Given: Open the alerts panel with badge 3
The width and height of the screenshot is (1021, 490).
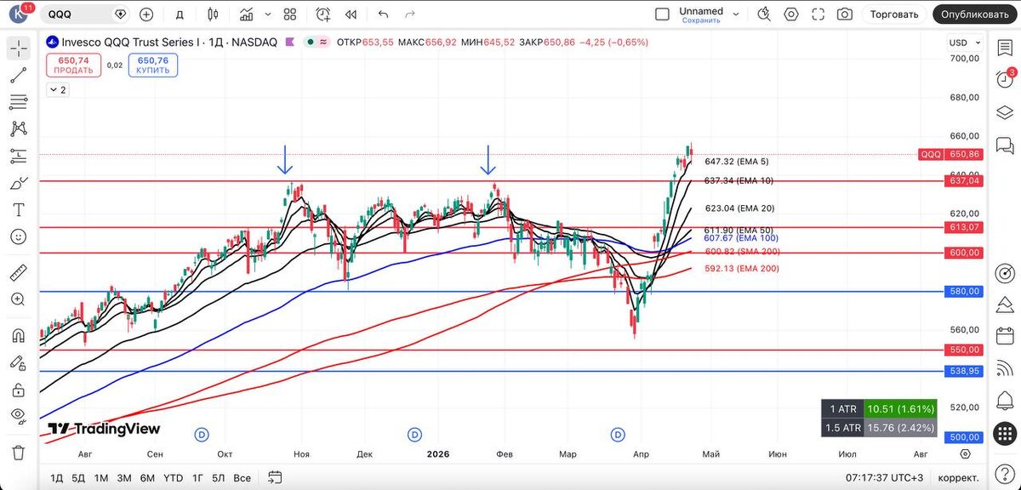Looking at the screenshot, I should click(1004, 80).
